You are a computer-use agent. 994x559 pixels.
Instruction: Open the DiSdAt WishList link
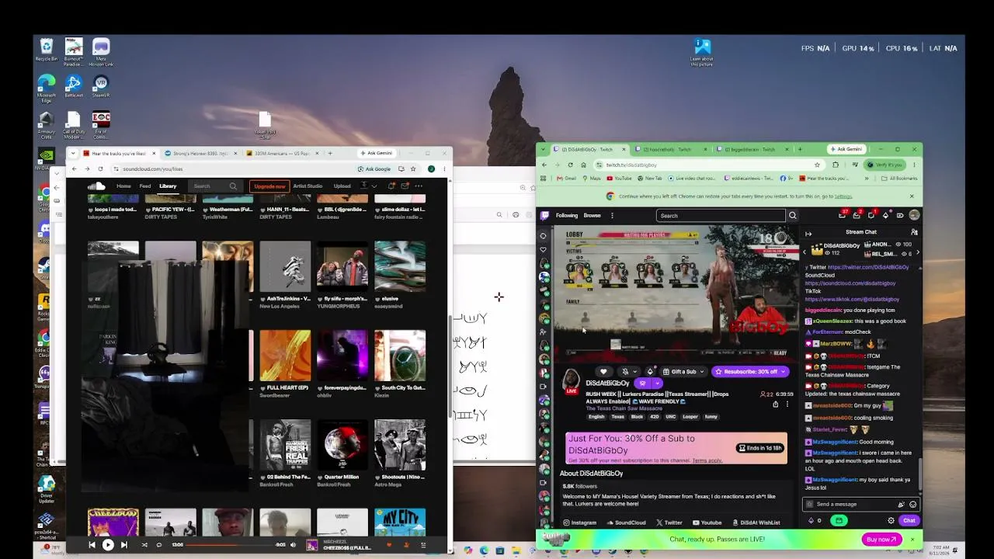pyautogui.click(x=755, y=523)
